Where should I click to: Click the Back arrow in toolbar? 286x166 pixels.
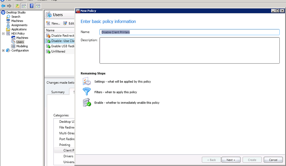pyautogui.click(x=3, y=6)
